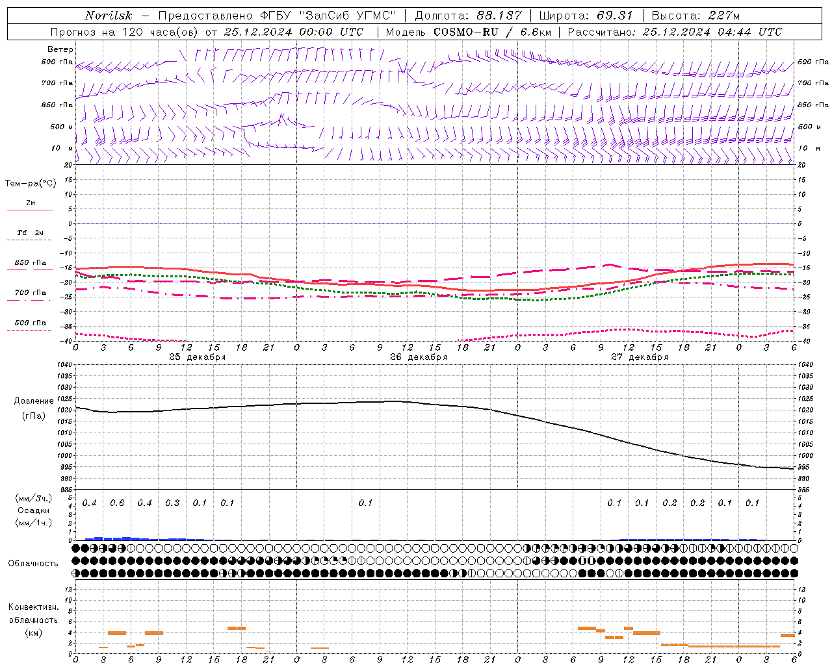Image resolution: width=832 pixels, height=665 pixels.
Task: Click the Высота: 227м header field
Action: click(x=695, y=16)
